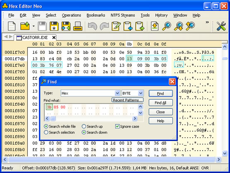Screen dimensions: 230x173
Task: Open the Bookmarks menu
Action: tap(96, 15)
